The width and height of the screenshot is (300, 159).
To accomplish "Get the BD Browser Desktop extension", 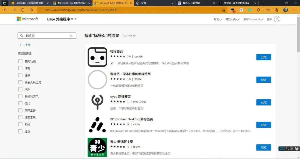I will 264,125.
